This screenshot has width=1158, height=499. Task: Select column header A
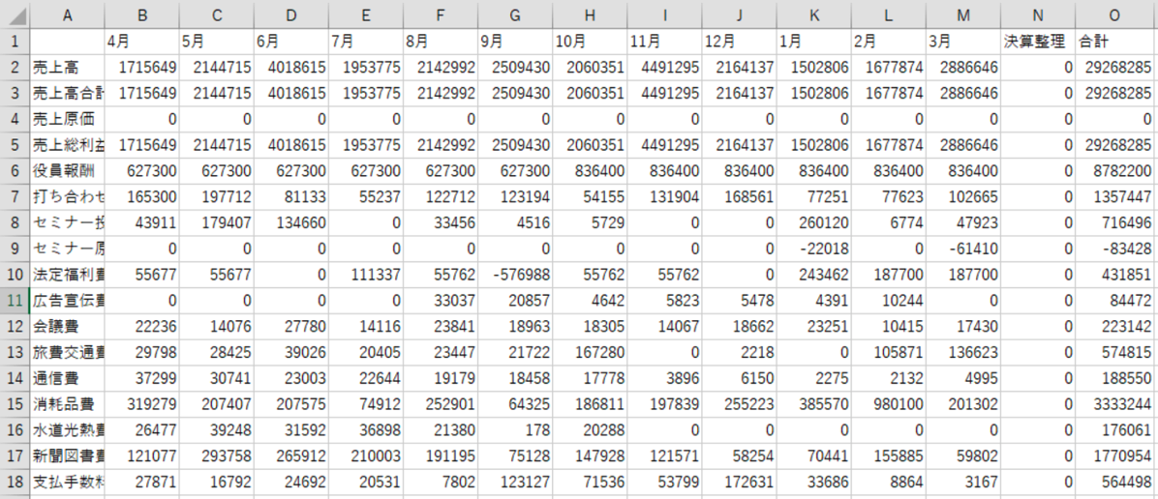[67, 14]
